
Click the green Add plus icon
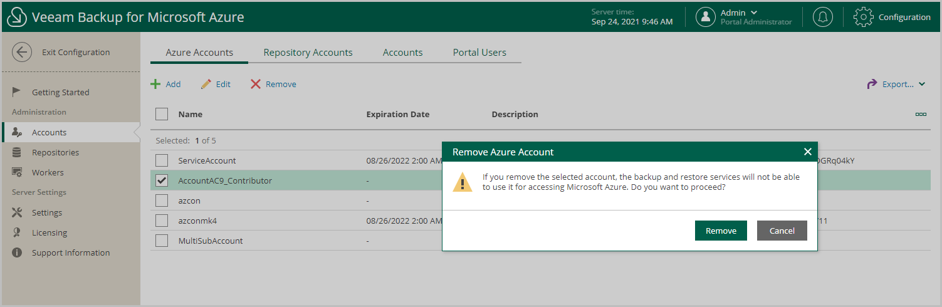point(155,84)
